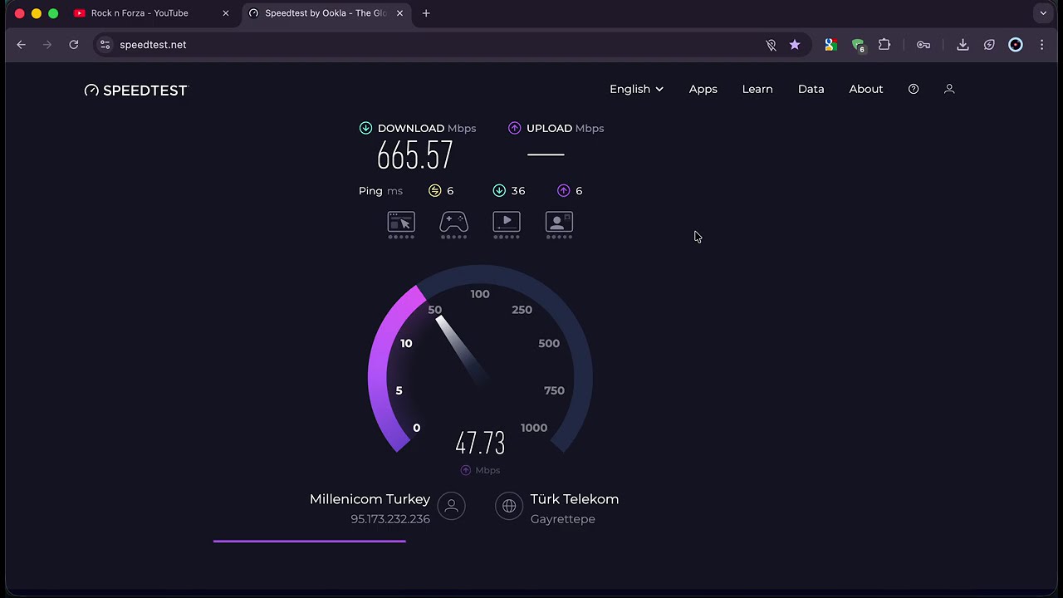Viewport: 1063px width, 598px height.
Task: Click the upload latency icon showing 6
Action: 564,190
